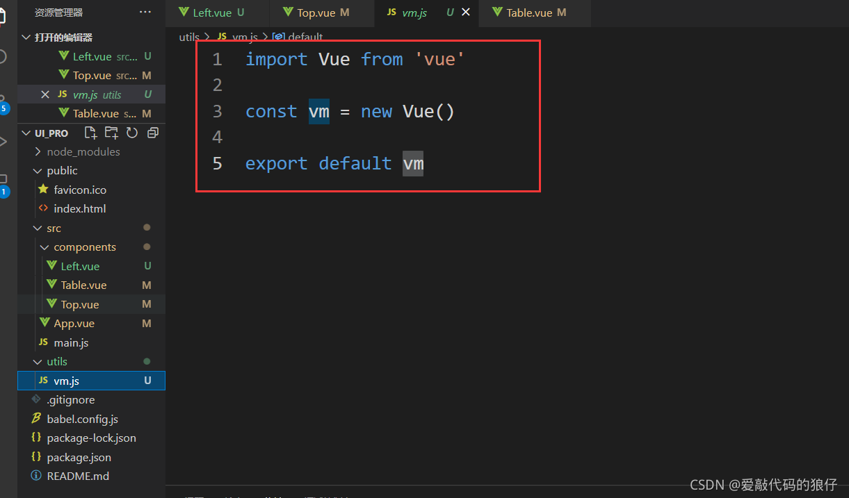This screenshot has width=849, height=498.
Task: Collapse all folders in UI_PRO explorer
Action: (x=153, y=133)
